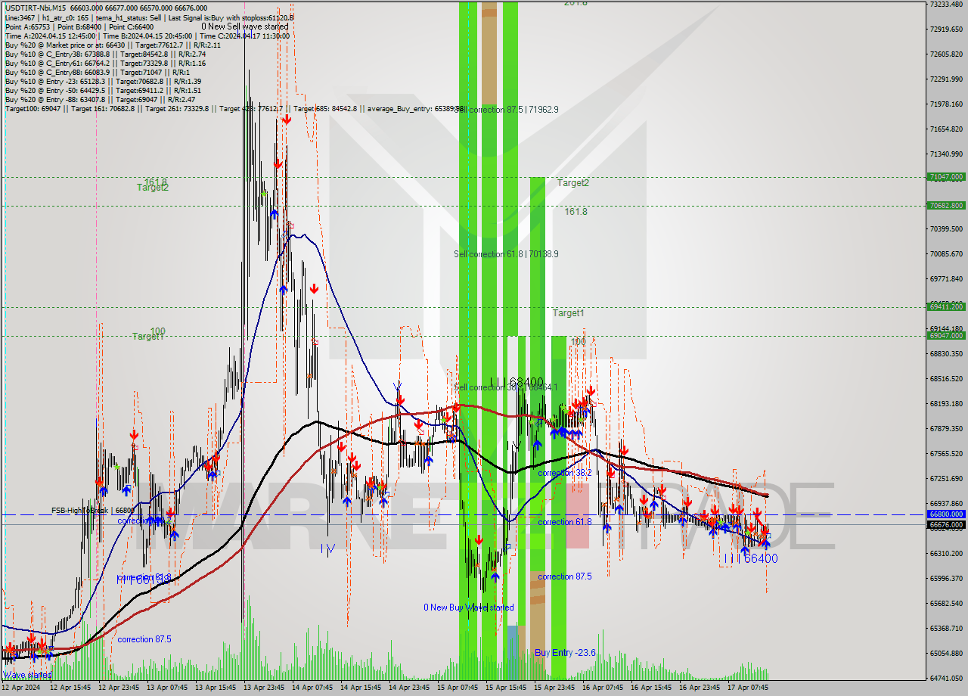This screenshot has width=968, height=696.
Task: Click the 73233.480 price axis value
Action: tap(946, 5)
